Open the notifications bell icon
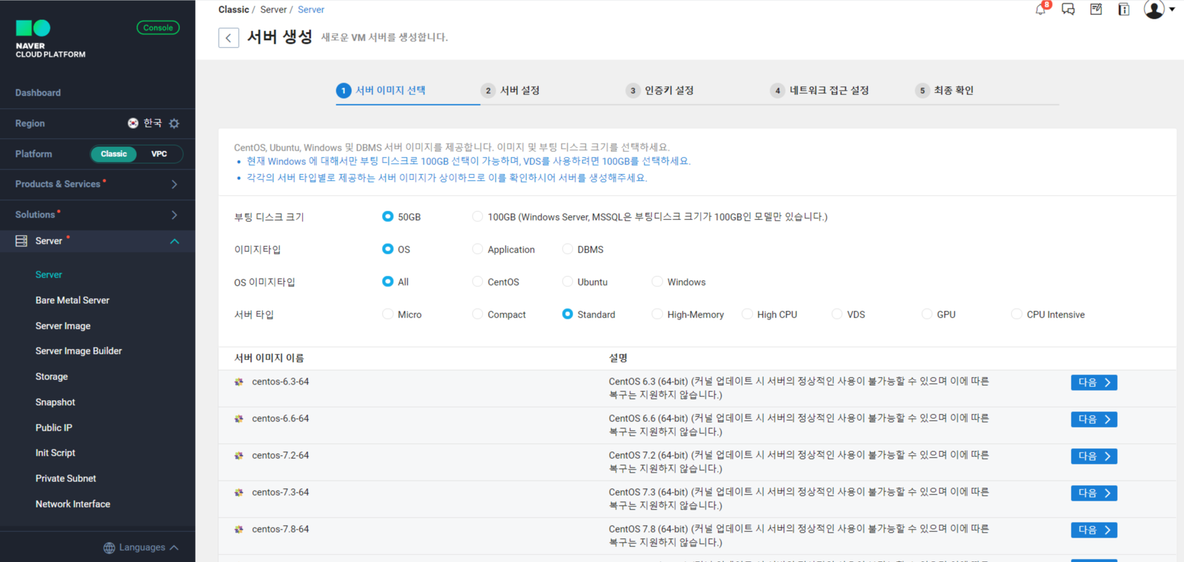 [x=1041, y=9]
